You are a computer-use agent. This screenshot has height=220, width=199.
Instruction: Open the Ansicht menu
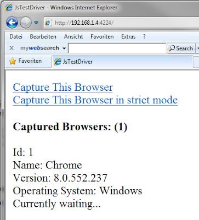click(73, 36)
